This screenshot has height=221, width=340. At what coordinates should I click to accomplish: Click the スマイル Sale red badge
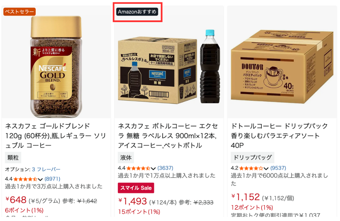click(136, 188)
